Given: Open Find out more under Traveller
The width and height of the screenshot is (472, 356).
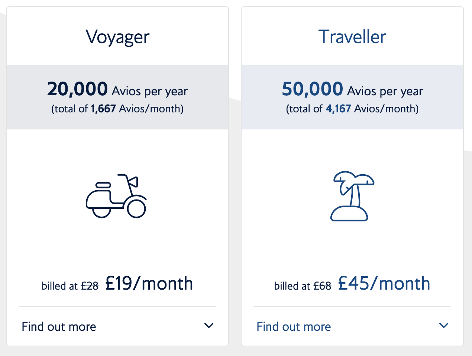Looking at the screenshot, I should [x=294, y=327].
